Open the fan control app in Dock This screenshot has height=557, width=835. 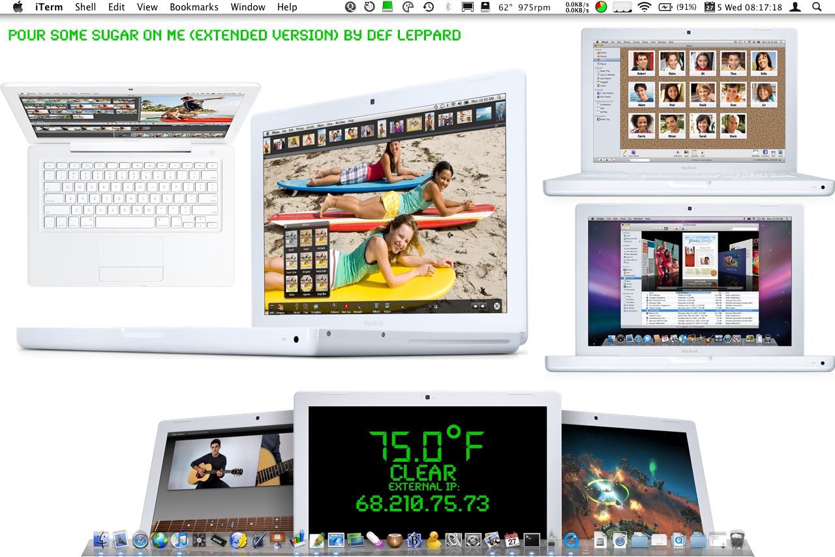(x=199, y=539)
